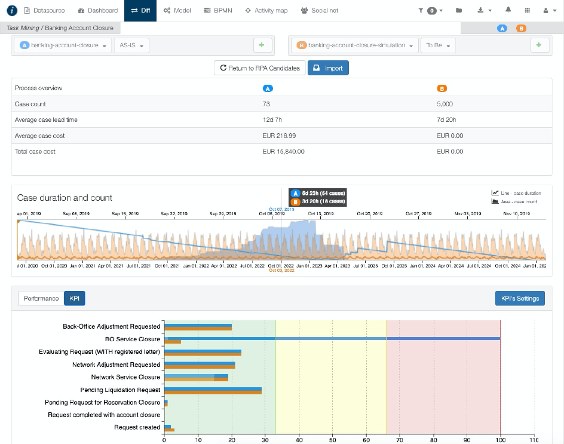This screenshot has width=564, height=444.
Task: Click the EUR 216.99 average cost
Action: [279, 136]
